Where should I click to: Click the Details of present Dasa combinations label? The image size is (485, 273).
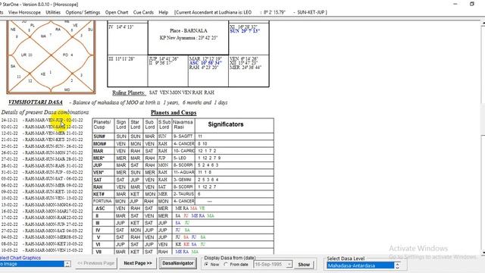(45, 112)
